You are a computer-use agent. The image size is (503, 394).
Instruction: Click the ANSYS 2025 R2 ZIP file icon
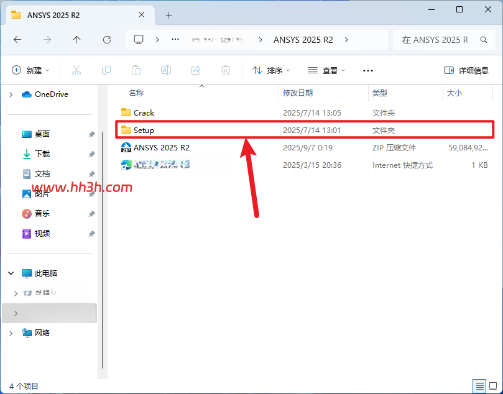[126, 147]
